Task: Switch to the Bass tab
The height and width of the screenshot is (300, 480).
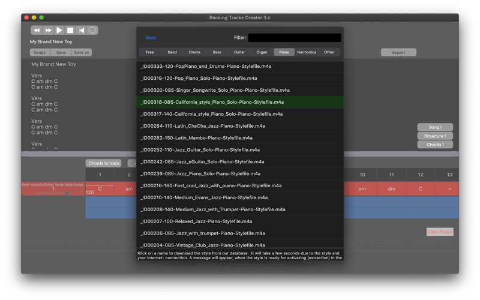Action: 217,52
